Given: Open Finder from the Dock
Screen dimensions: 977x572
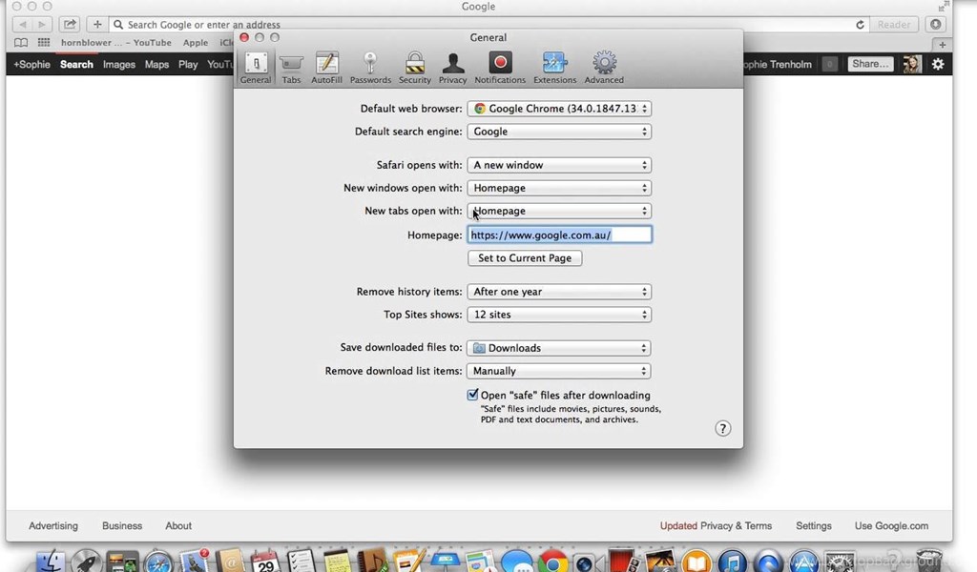Looking at the screenshot, I should (x=50, y=562).
